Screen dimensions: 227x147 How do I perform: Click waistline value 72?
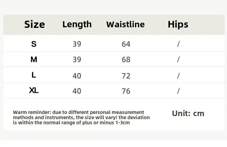(x=126, y=76)
